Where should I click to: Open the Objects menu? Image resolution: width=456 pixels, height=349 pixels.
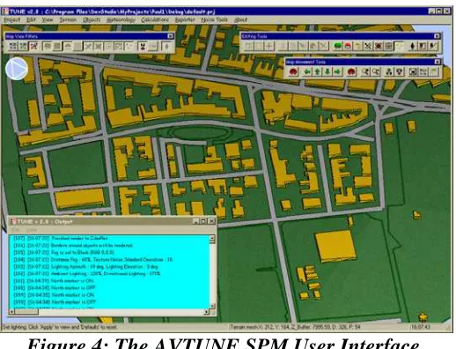click(92, 19)
